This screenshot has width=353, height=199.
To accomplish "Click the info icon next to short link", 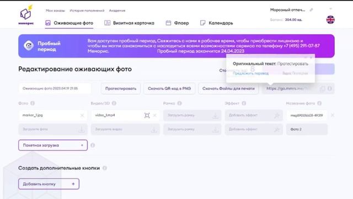I will 330,88.
